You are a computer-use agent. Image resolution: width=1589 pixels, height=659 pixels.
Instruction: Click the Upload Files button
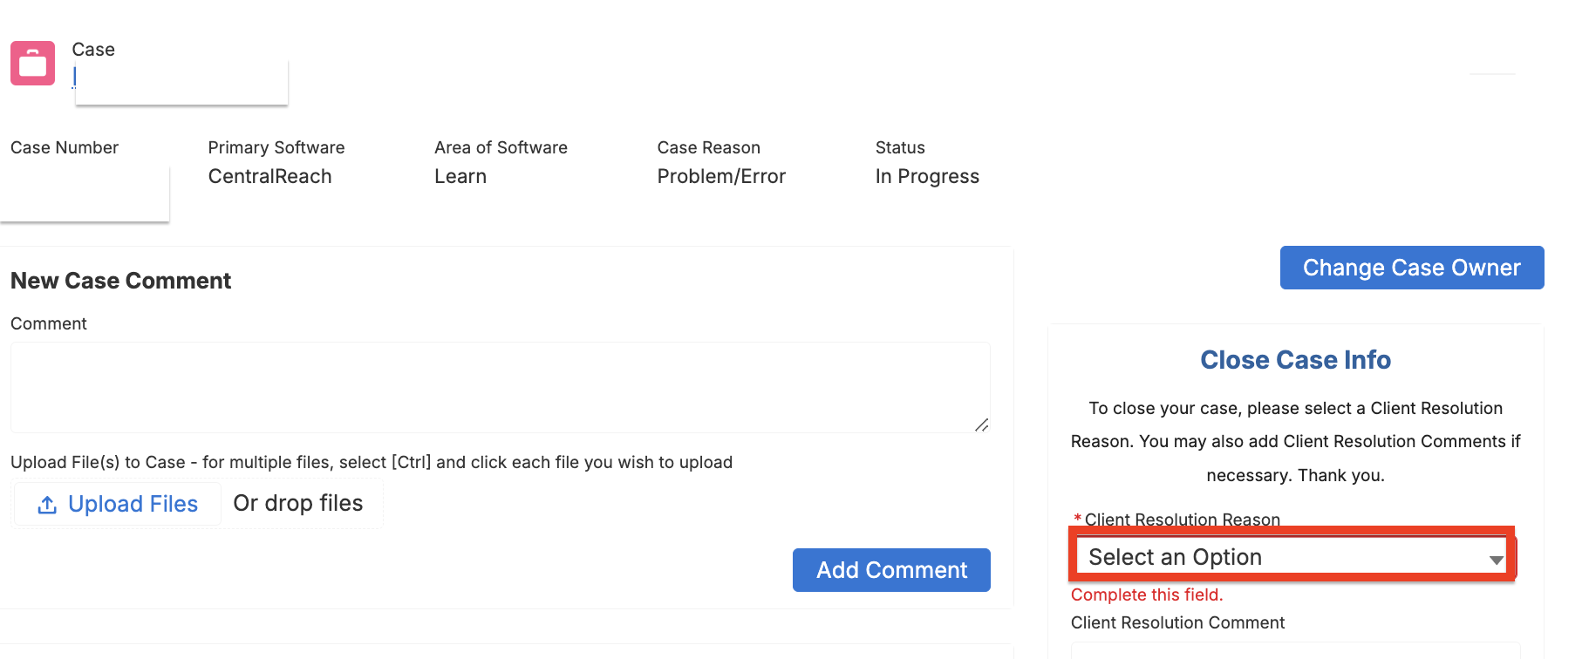coord(118,504)
